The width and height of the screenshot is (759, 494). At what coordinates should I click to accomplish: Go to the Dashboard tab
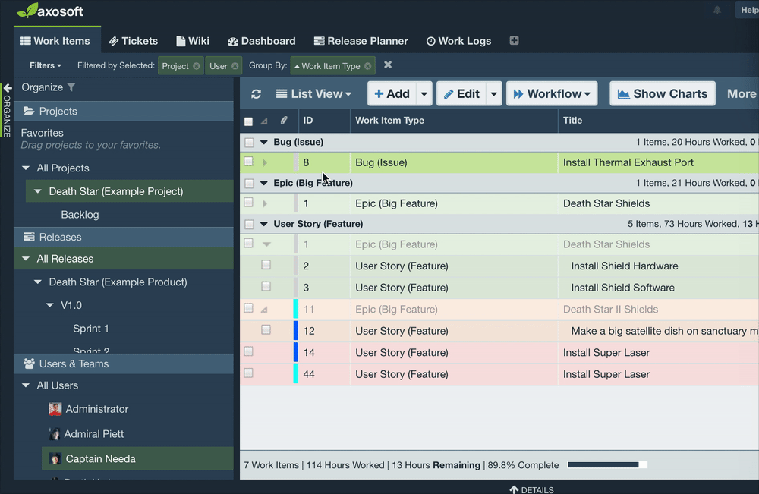[261, 41]
